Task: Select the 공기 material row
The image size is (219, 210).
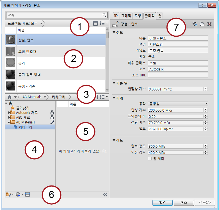Action: click(x=55, y=63)
